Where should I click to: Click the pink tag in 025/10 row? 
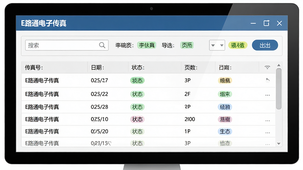tap(225, 119)
